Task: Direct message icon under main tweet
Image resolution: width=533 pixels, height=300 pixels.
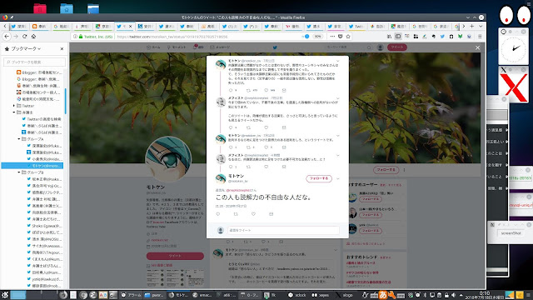Action: coord(271,214)
